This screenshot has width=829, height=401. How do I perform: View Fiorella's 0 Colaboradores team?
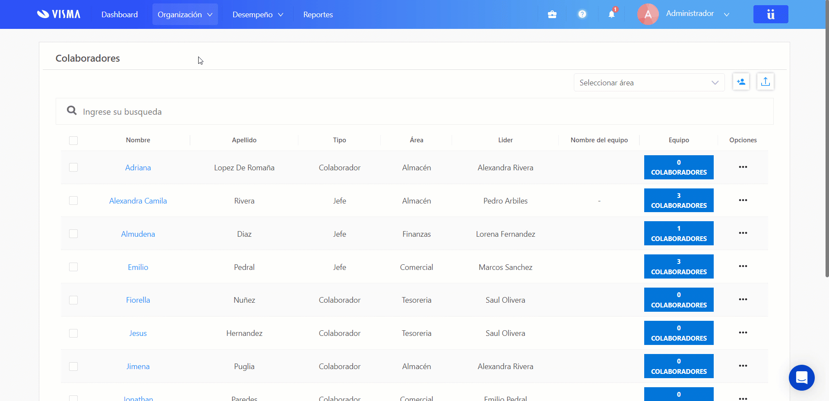pyautogui.click(x=679, y=300)
